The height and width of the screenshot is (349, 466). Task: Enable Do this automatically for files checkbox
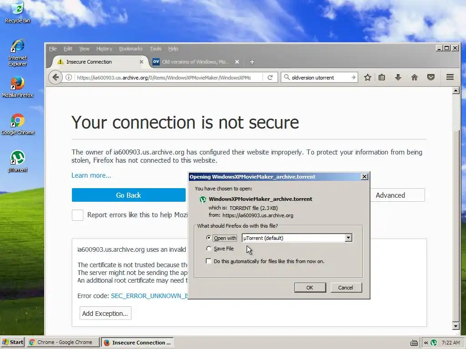[x=208, y=261]
